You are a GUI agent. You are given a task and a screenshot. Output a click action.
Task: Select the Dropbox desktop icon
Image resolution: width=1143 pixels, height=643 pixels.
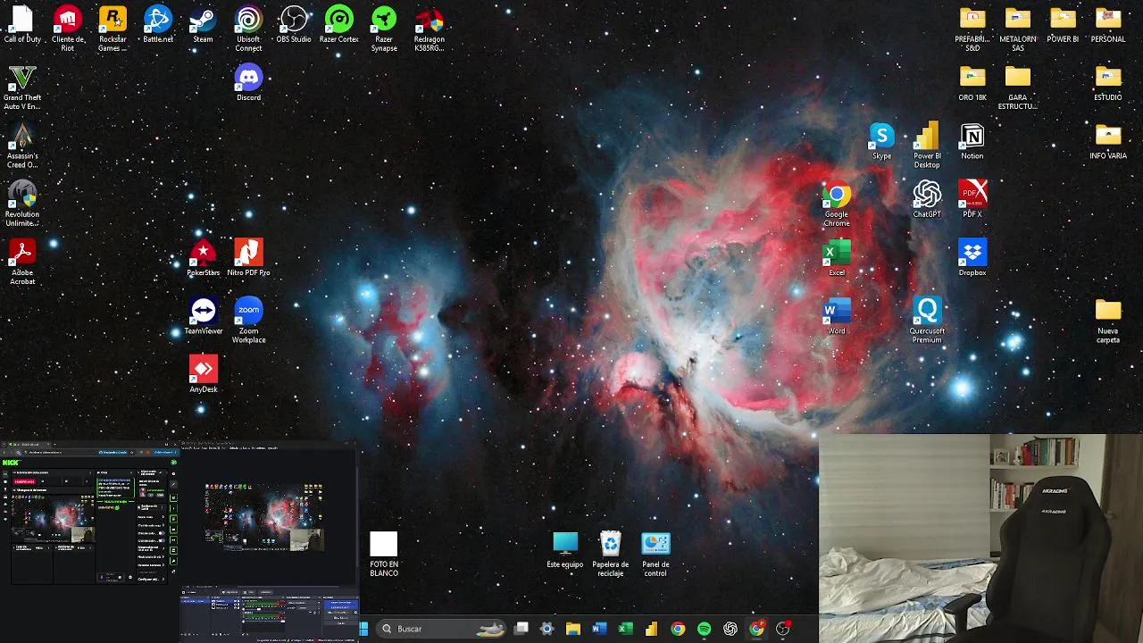[972, 258]
